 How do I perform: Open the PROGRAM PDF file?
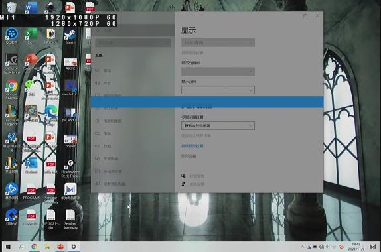tap(31, 192)
